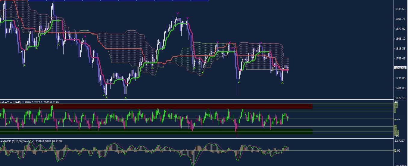Click the 1906.75 price scale label
The image size is (408, 166).
[400, 19]
